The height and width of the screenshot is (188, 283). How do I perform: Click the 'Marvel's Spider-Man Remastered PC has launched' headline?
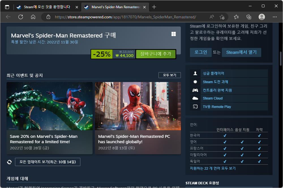click(134, 139)
